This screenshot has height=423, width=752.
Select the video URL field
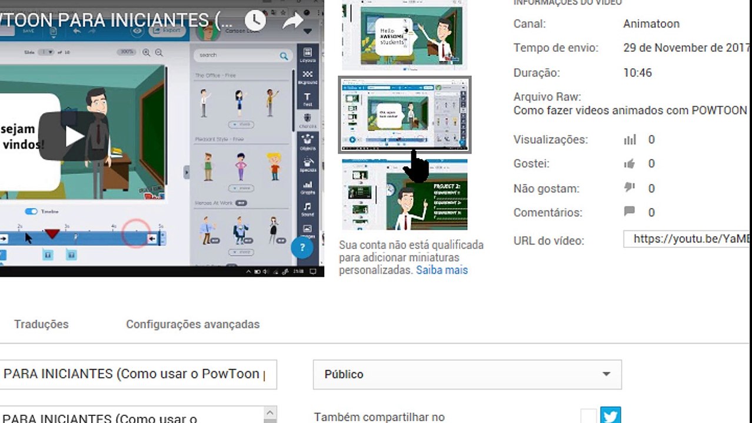(x=687, y=239)
